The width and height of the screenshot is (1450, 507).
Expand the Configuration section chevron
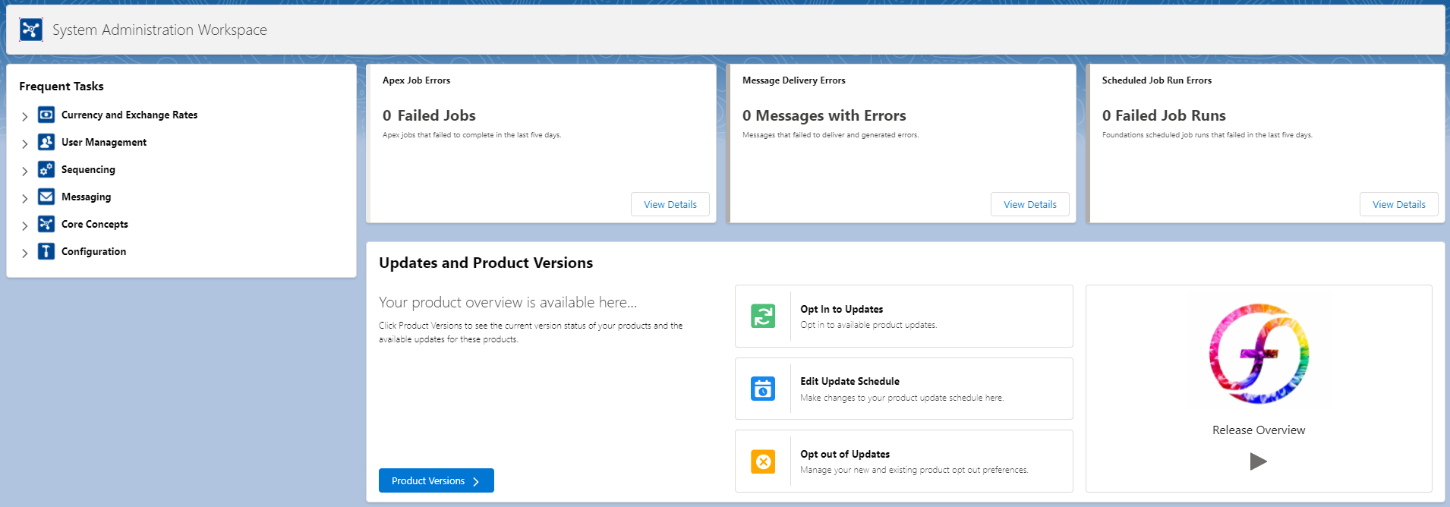pos(25,253)
